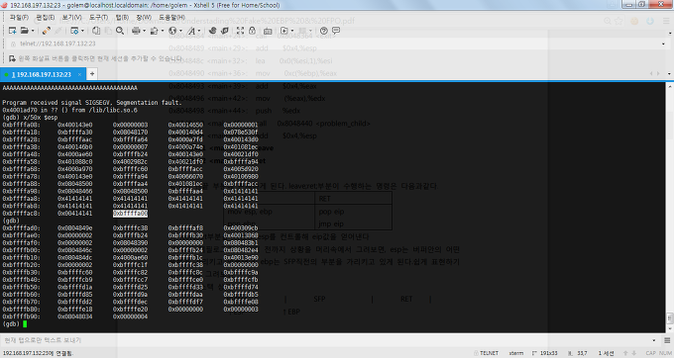
Task: Click the Copy icon in toolbar
Action: click(96, 31)
